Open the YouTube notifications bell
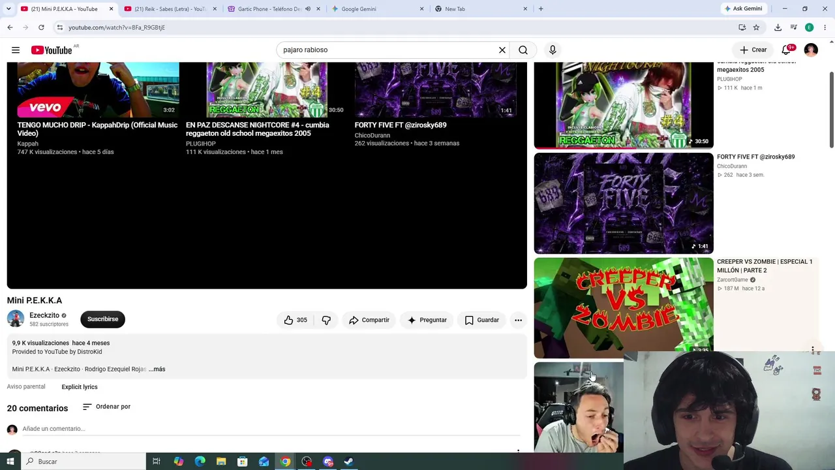The width and height of the screenshot is (835, 470). click(787, 50)
